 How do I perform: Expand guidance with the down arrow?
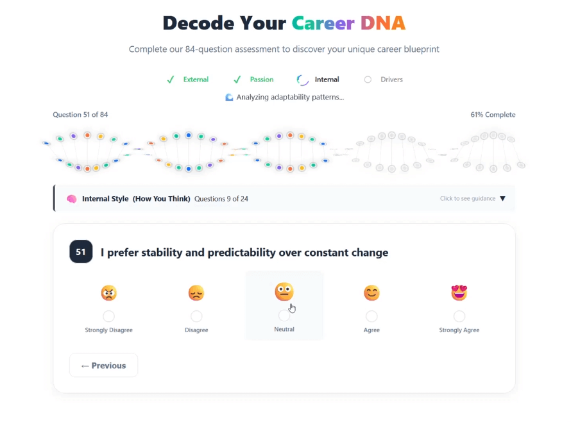pos(502,199)
